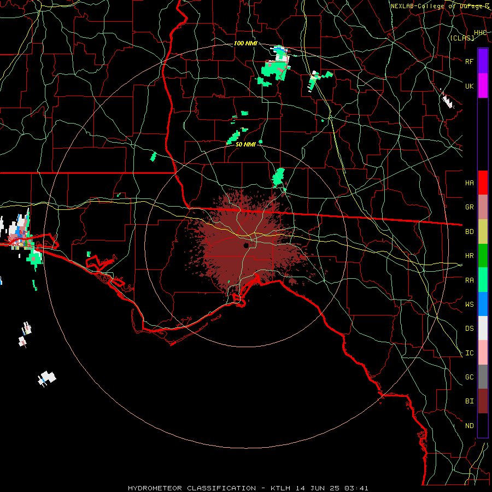Click the DS white legend swatch
Image resolution: width=492 pixels, height=492 pixels.
tap(483, 328)
